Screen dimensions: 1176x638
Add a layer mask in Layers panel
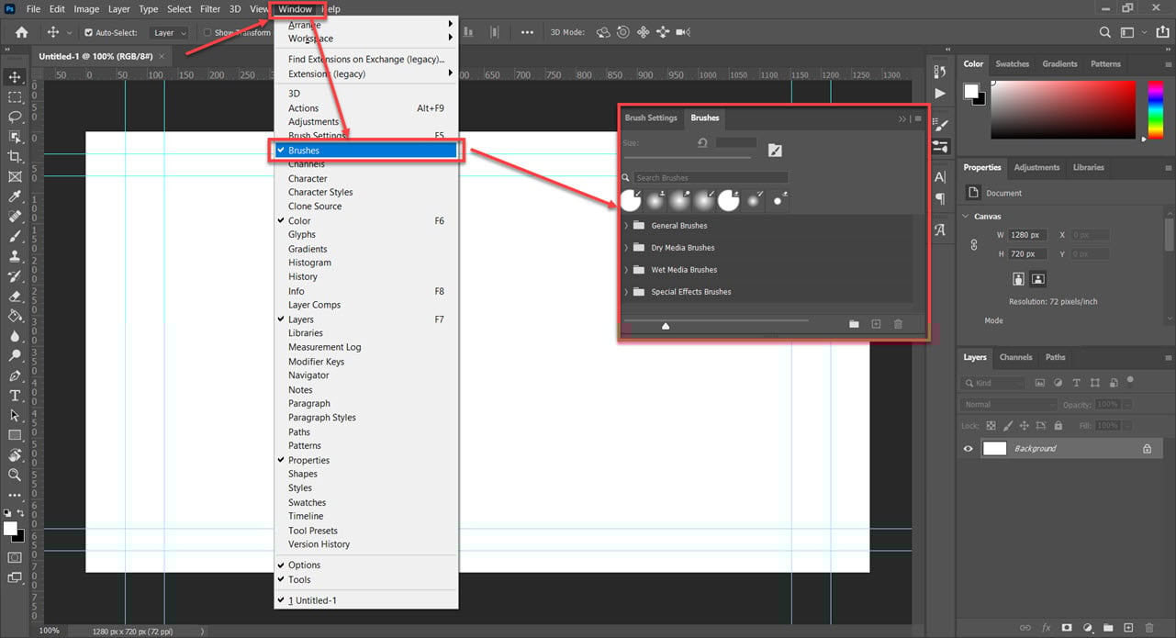[x=1067, y=628]
